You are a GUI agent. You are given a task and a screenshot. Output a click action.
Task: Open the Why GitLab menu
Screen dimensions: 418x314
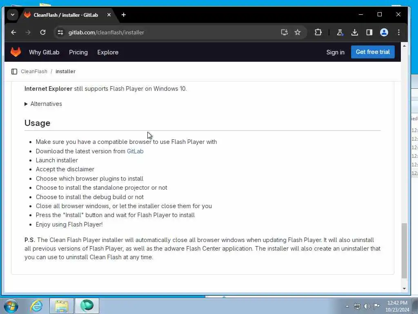44,52
